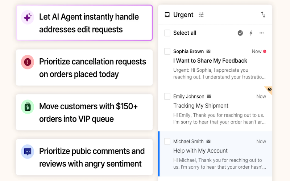Tick the Select all checkbox
Image resolution: width=290 pixels, height=181 pixels.
coord(167,33)
